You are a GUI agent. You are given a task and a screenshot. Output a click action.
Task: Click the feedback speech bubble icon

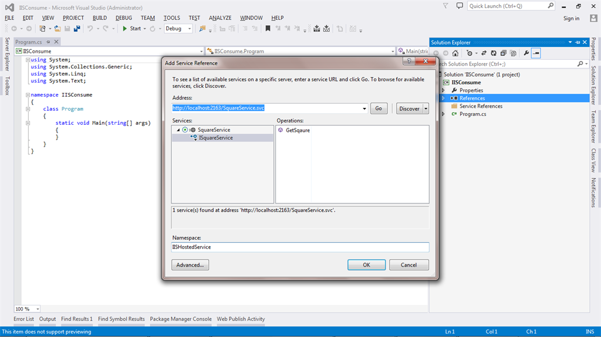click(460, 6)
